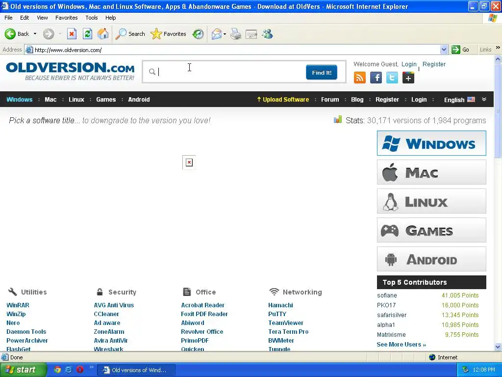Click the Go button beside address bar

(x=460, y=50)
